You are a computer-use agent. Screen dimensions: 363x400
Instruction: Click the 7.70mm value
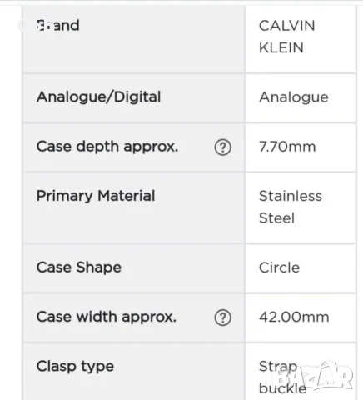(x=287, y=147)
